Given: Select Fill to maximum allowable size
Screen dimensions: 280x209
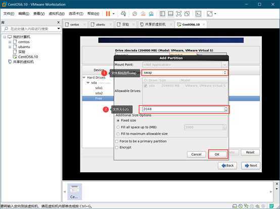Looking at the screenshot, I should click(x=118, y=134).
